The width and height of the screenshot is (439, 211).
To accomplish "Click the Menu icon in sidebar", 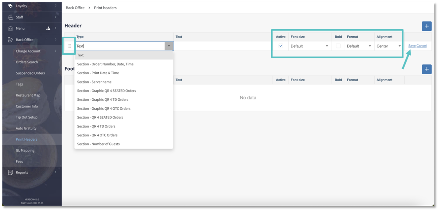I will 10,28.
